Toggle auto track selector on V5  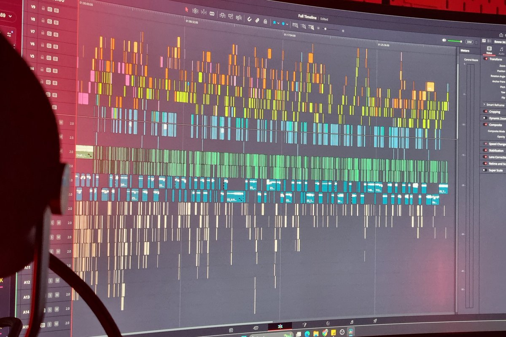(x=48, y=58)
